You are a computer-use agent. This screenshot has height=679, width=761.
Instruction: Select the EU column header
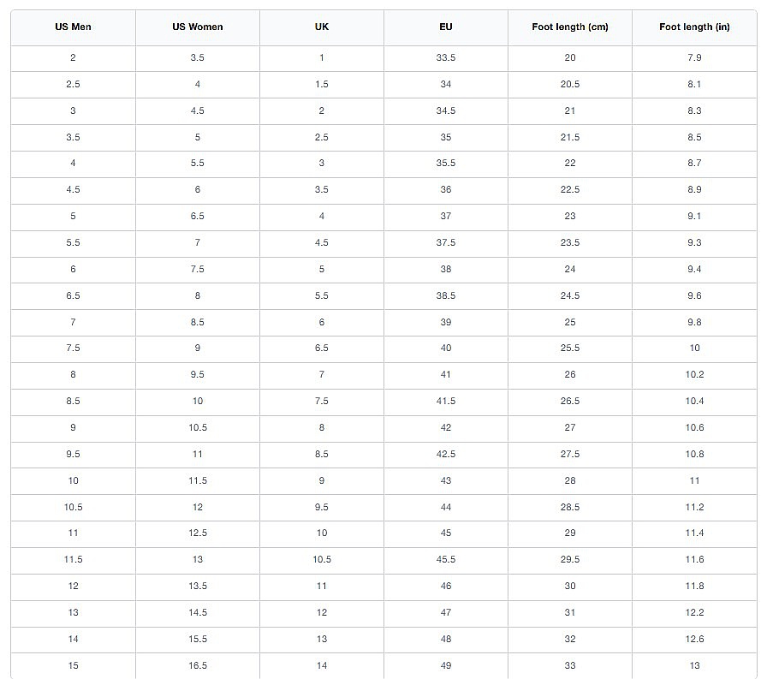[446, 27]
